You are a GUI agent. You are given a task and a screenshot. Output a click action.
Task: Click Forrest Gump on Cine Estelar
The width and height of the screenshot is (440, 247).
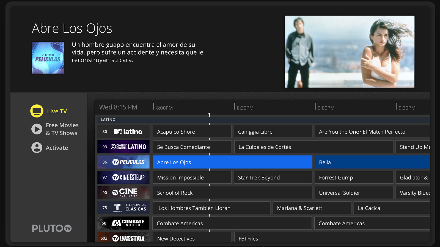click(354, 177)
